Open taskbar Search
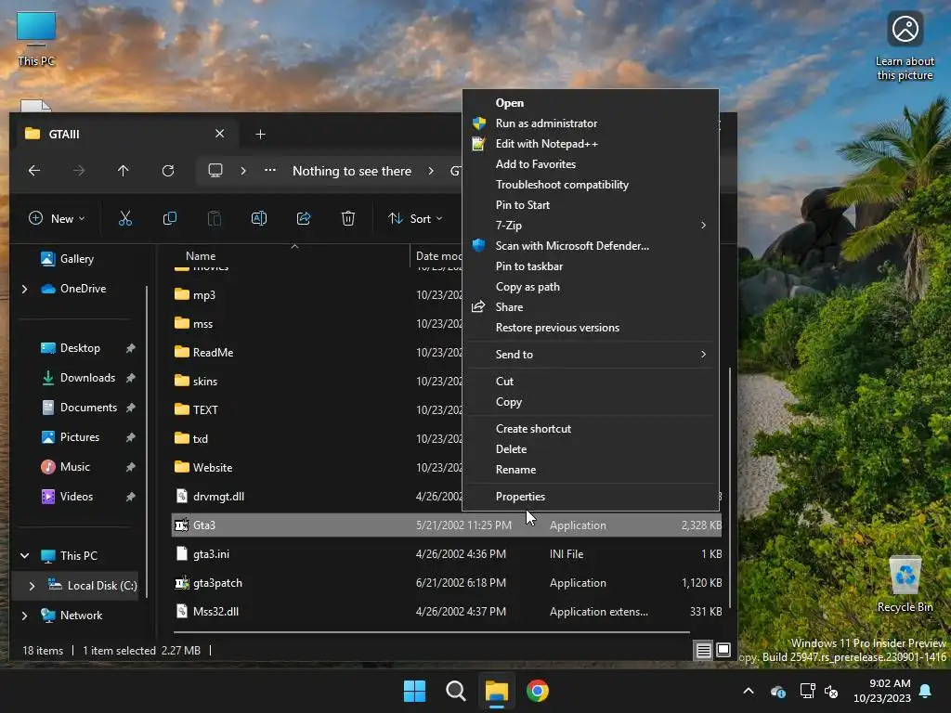 coord(455,691)
